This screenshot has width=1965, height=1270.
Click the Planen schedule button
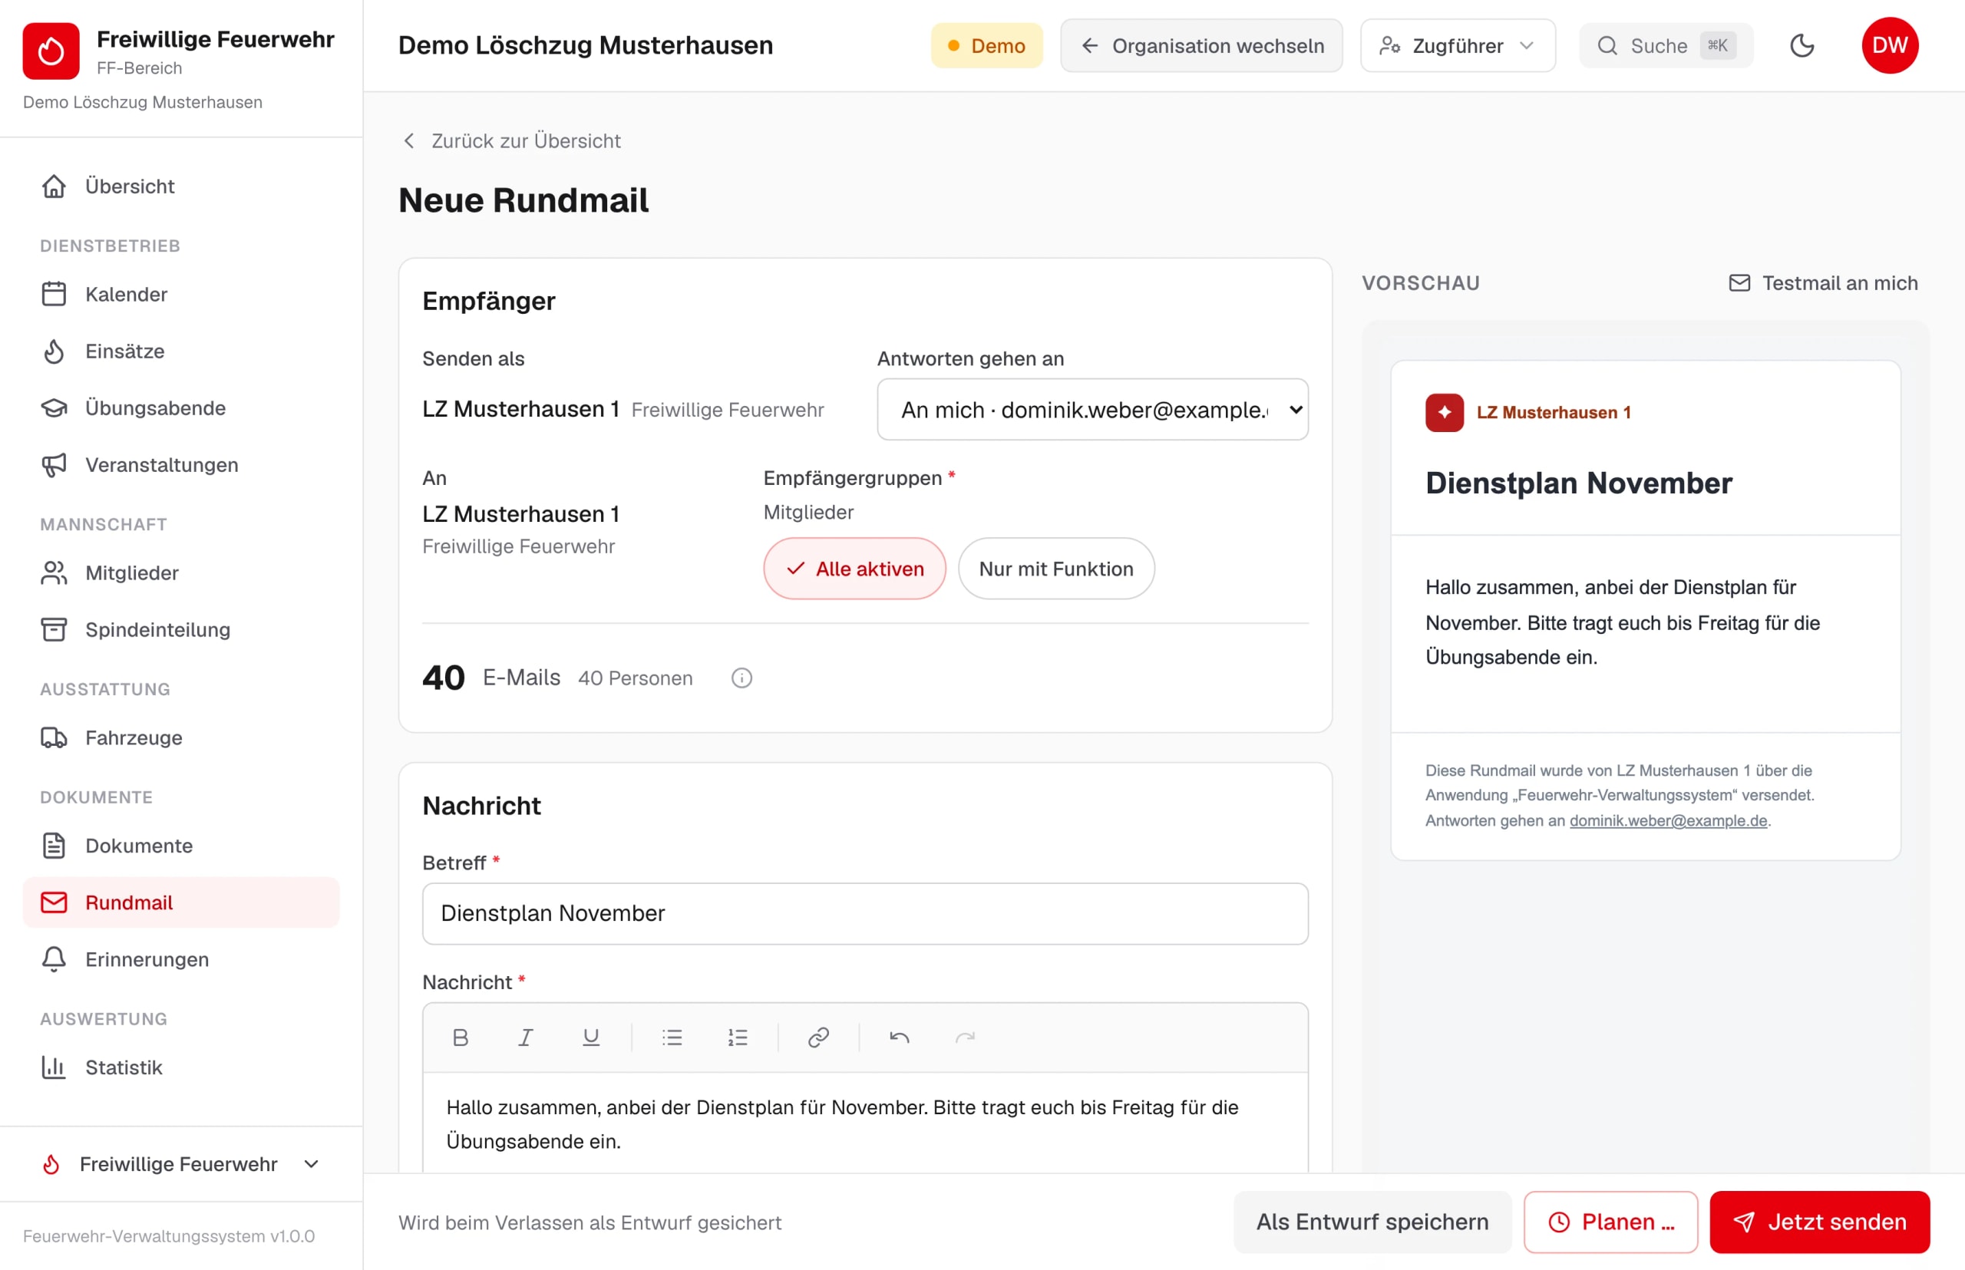[x=1610, y=1222]
